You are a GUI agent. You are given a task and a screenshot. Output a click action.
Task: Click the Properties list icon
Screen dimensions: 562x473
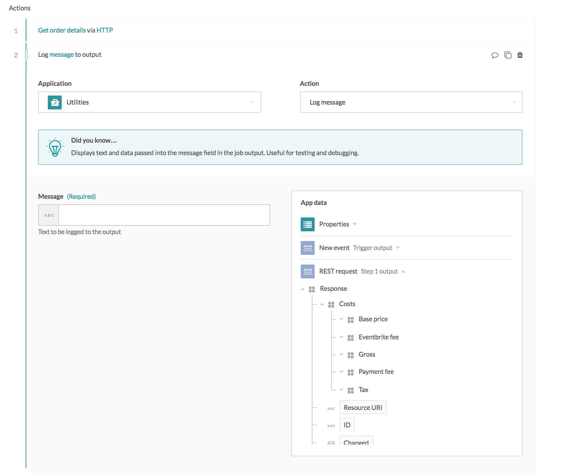tap(307, 224)
